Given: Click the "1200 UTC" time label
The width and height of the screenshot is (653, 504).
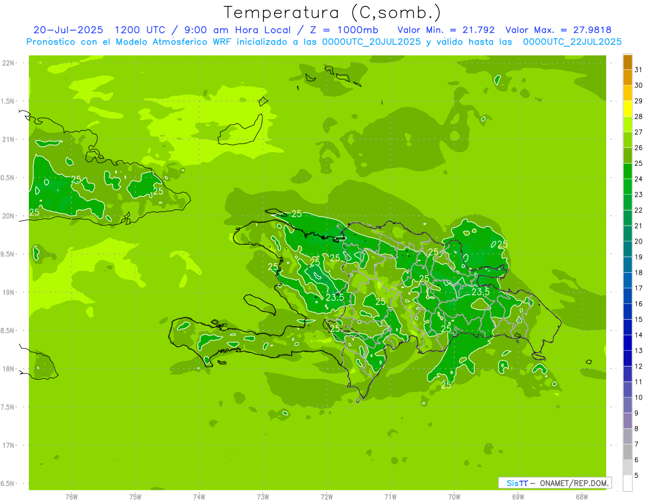Looking at the screenshot, I should tap(141, 30).
